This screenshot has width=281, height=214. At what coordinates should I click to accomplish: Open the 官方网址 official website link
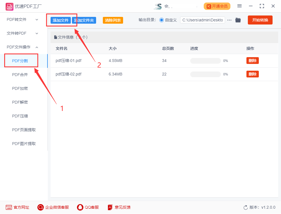click(x=17, y=207)
